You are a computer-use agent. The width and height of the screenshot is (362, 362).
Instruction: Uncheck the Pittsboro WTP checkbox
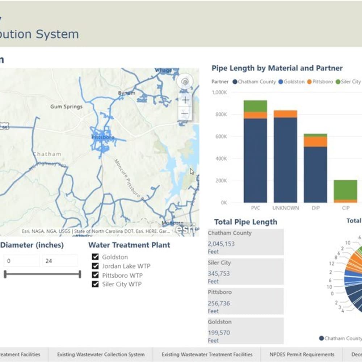pyautogui.click(x=95, y=275)
